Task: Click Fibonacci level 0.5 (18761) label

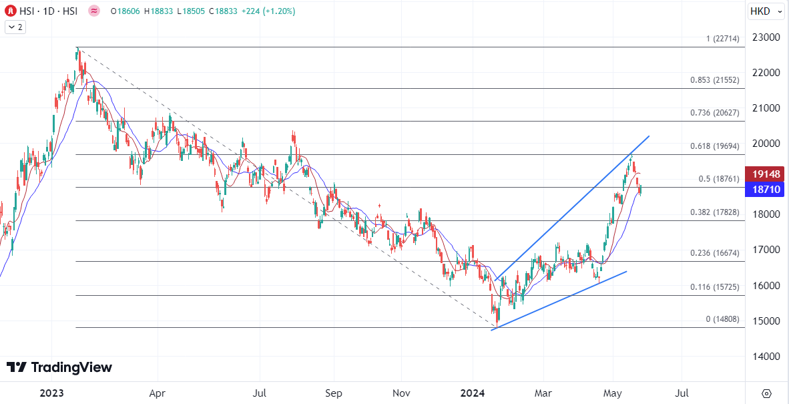Action: [718, 179]
